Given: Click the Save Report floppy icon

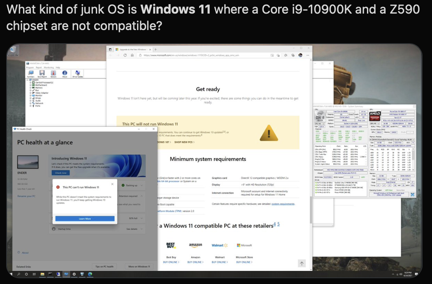Looking at the screenshot, I should (42, 73).
